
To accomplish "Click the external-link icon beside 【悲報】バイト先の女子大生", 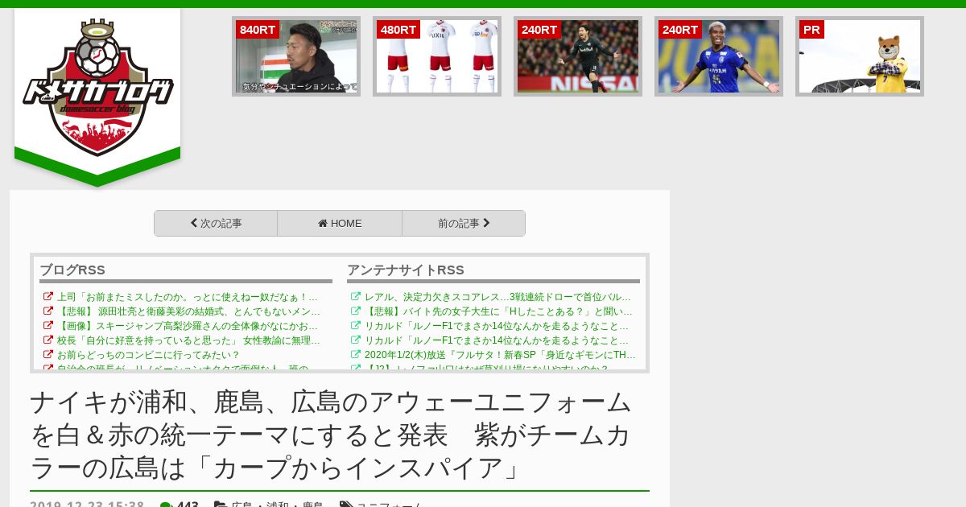I will 356,311.
